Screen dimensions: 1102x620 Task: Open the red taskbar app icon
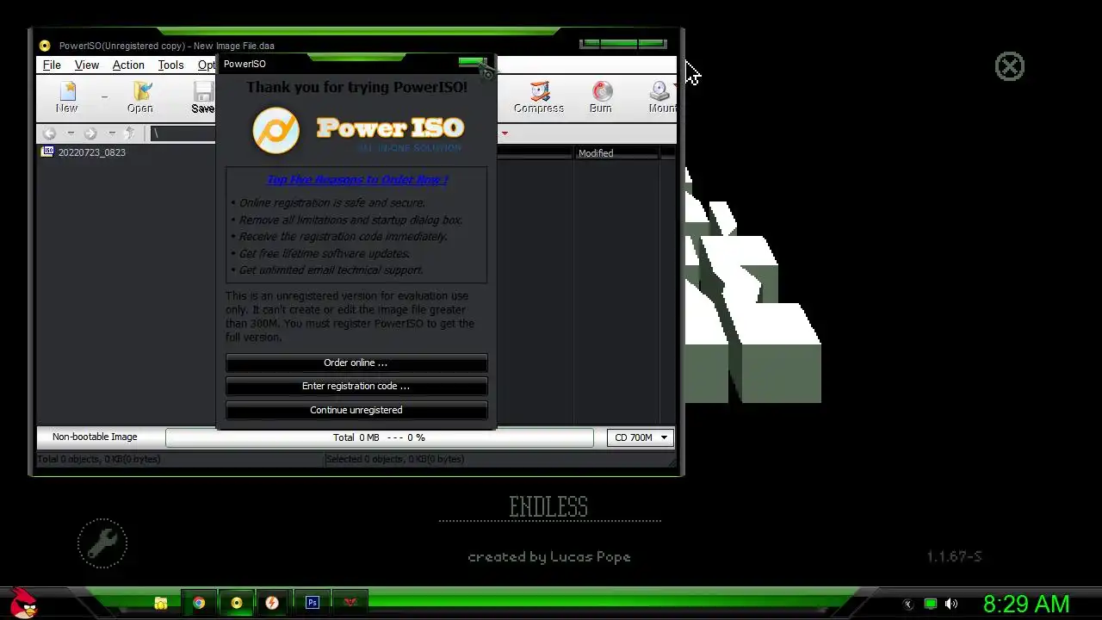pos(350,603)
